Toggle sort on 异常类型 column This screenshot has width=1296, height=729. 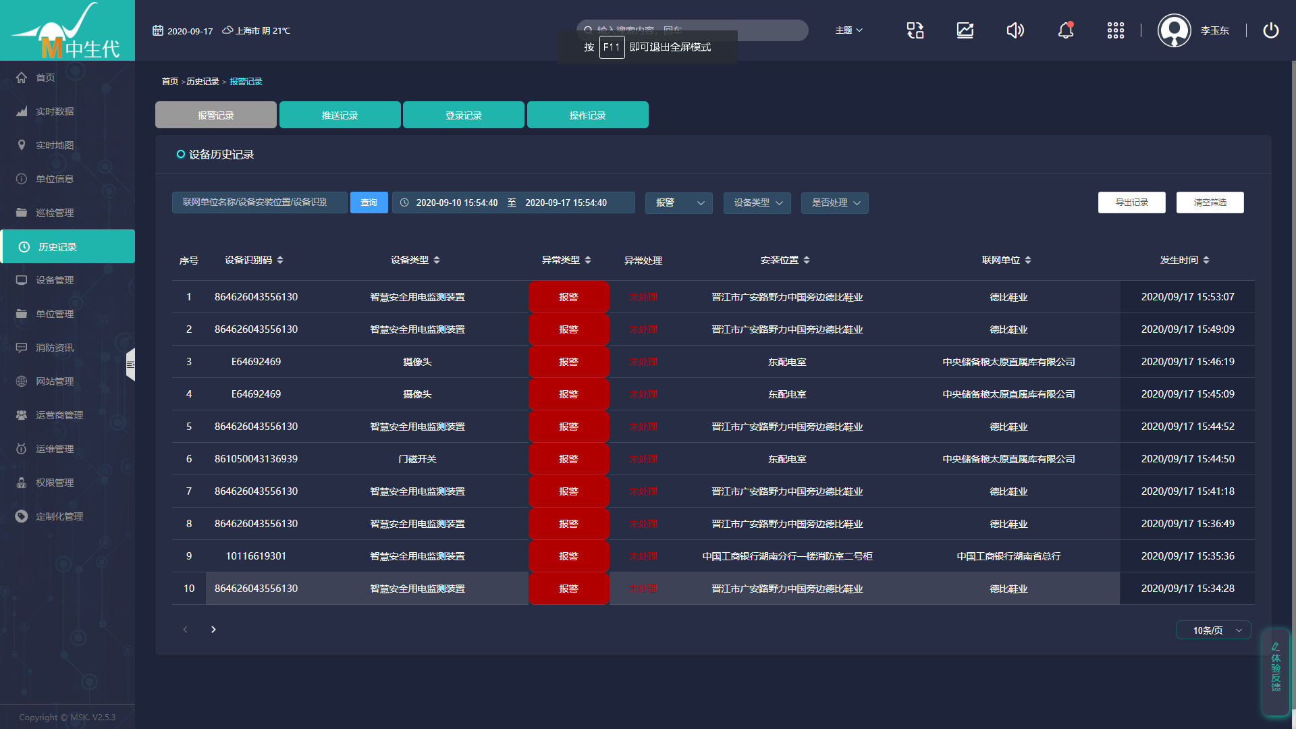coord(588,260)
